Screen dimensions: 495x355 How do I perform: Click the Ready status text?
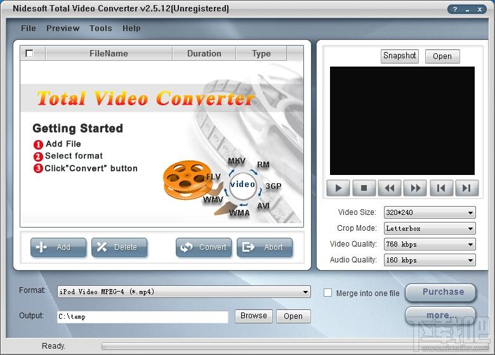[x=54, y=346]
